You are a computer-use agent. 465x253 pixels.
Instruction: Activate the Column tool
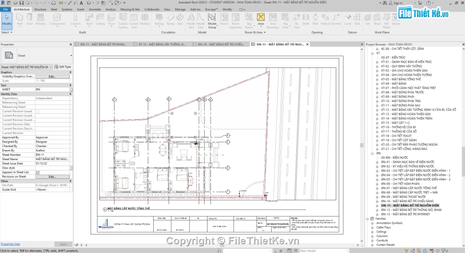point(75,20)
